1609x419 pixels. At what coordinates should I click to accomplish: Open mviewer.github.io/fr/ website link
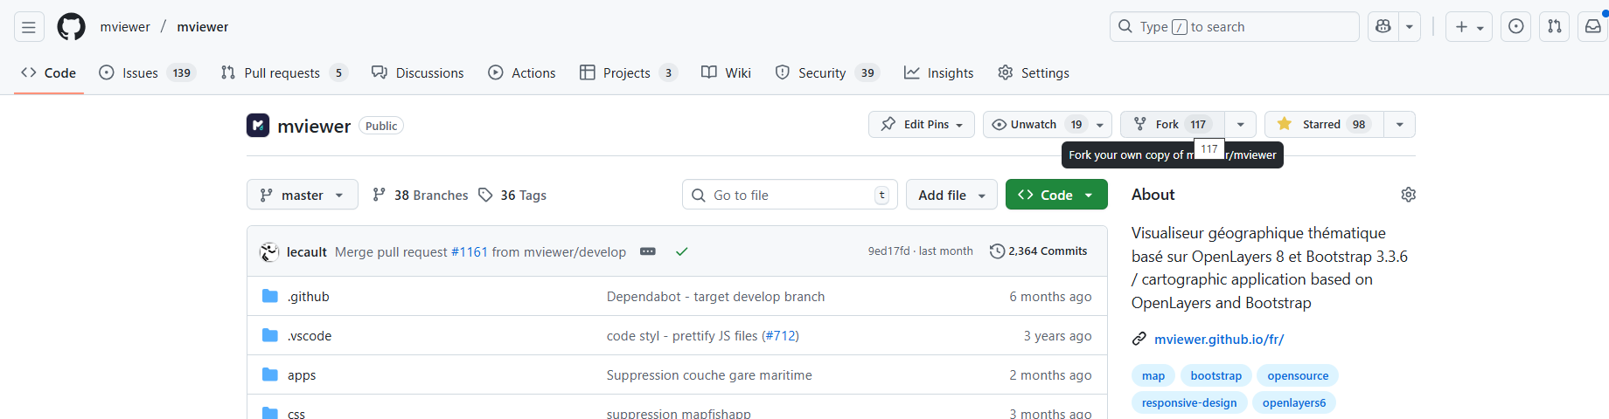(x=1219, y=340)
